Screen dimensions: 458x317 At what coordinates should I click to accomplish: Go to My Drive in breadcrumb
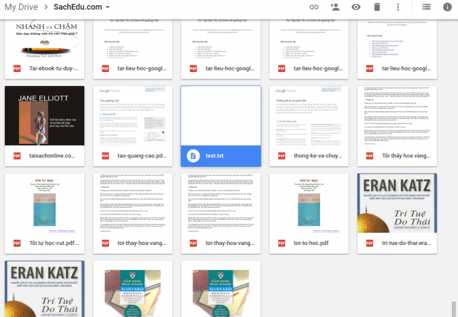21,7
